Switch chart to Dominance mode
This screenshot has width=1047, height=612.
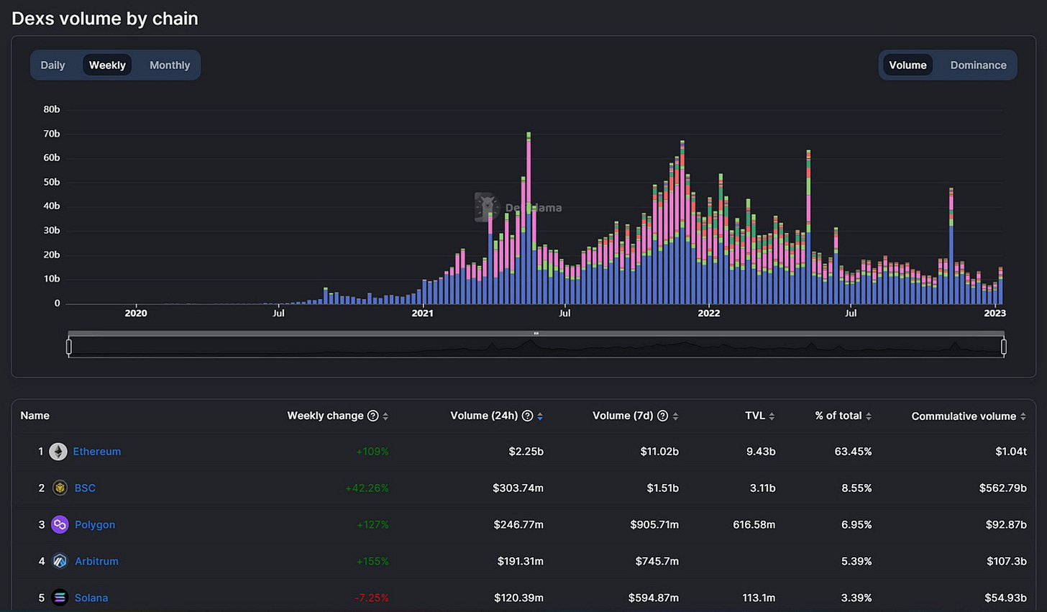click(x=978, y=65)
